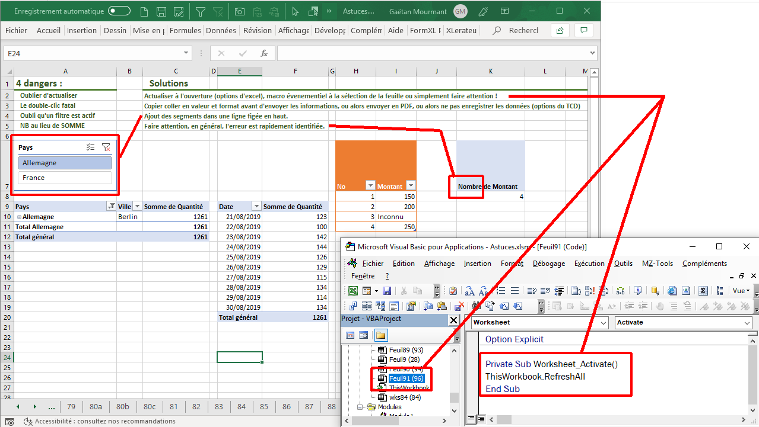This screenshot has height=427, width=759.
Task: Toggle the Enregistrement automatique switch
Action: 119,11
